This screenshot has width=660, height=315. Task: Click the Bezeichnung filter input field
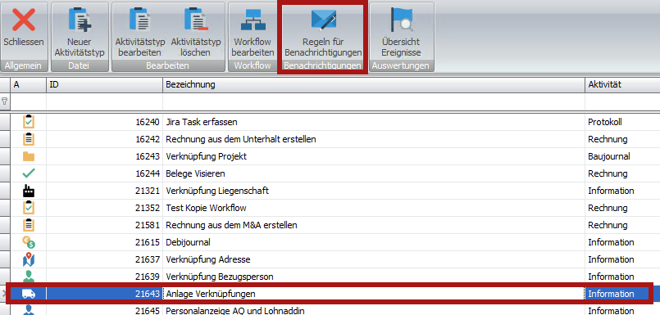coord(374,101)
